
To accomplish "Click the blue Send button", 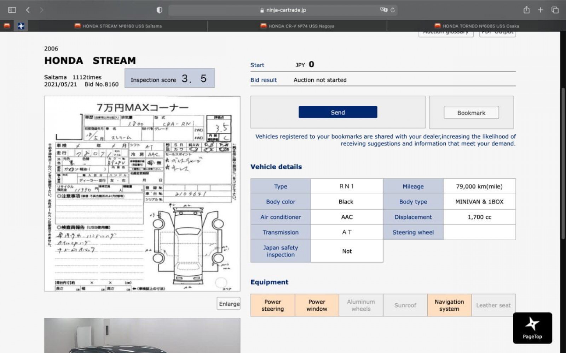I will (x=338, y=112).
